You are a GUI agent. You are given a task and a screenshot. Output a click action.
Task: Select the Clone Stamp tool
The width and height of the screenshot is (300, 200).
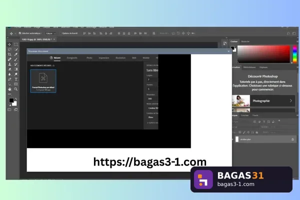click(9, 64)
